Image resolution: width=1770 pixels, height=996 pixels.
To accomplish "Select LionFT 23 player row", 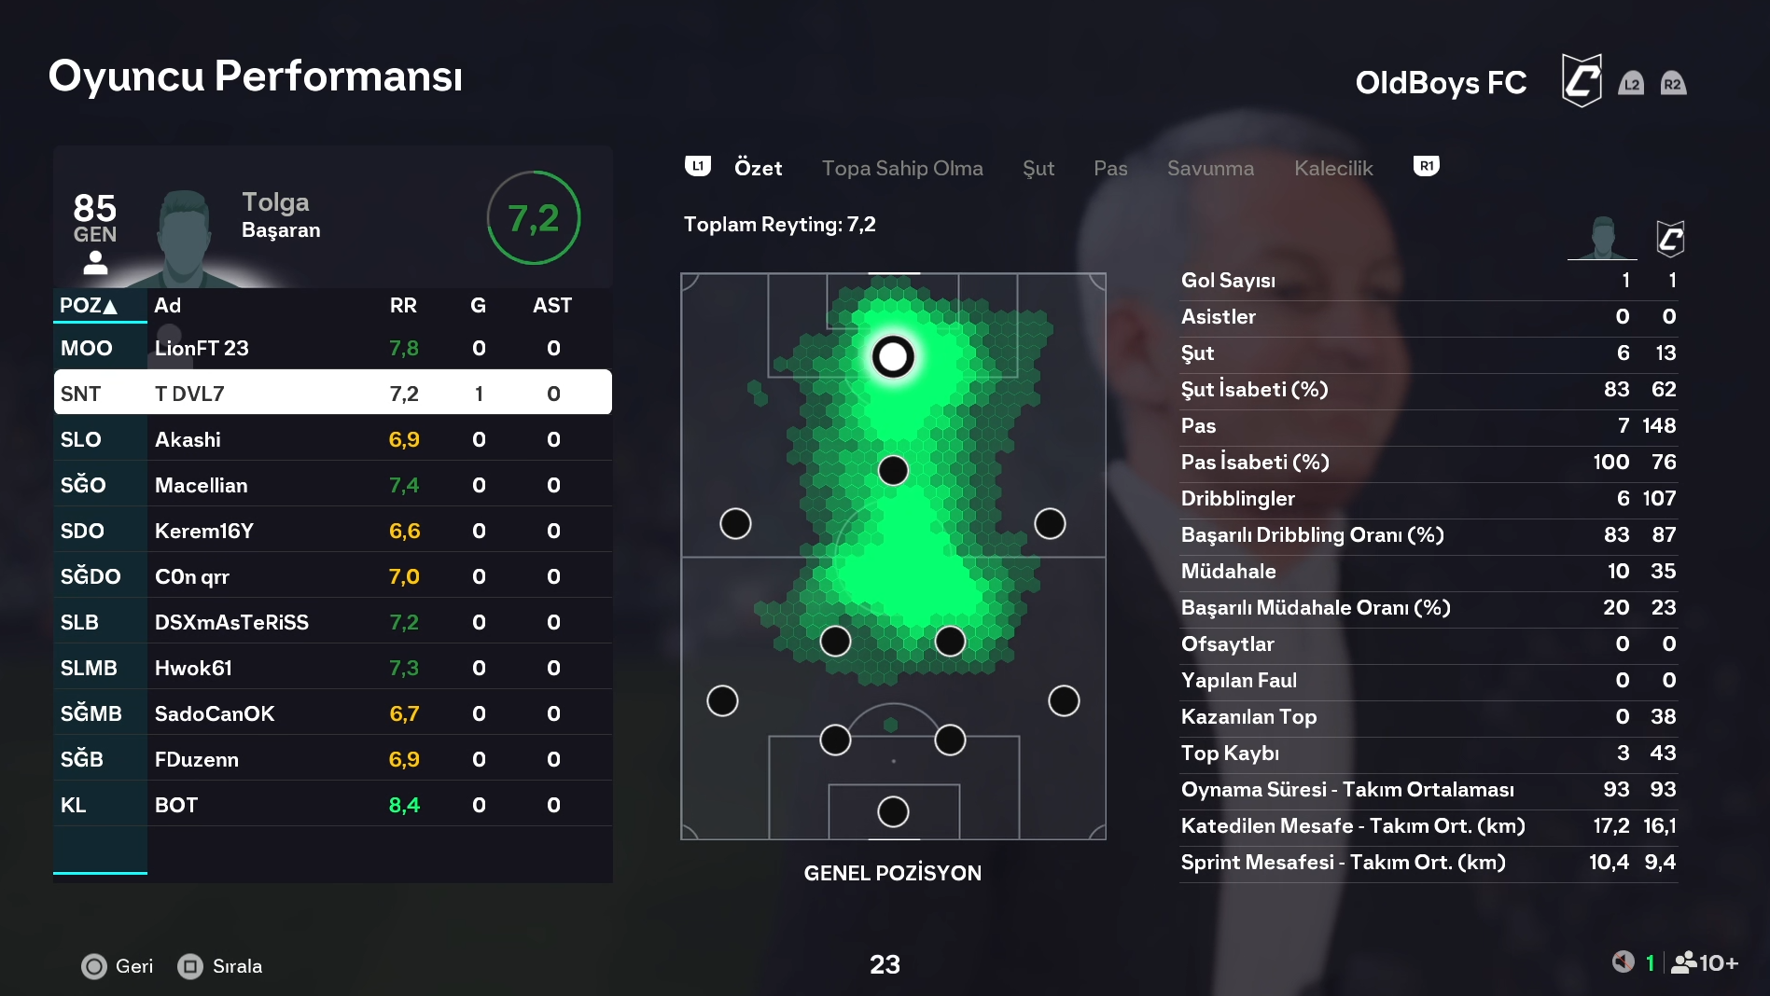I will (332, 349).
